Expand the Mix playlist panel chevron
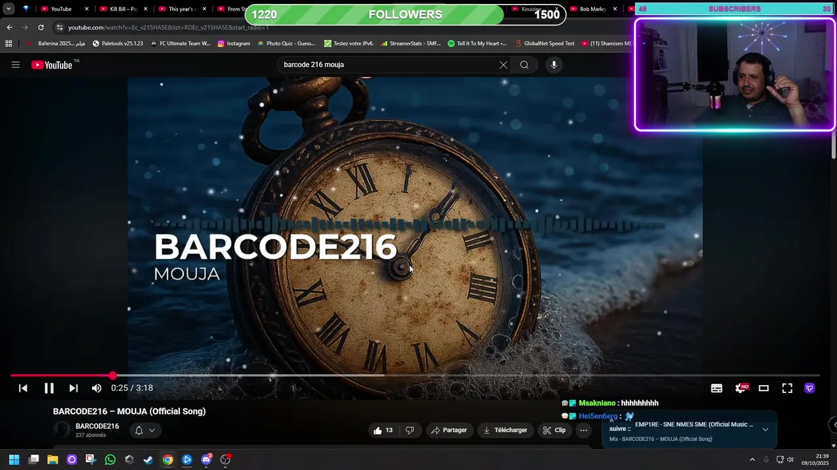The image size is (837, 470). pyautogui.click(x=765, y=430)
